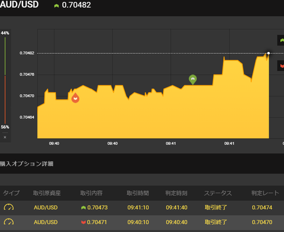The height and width of the screenshot is (232, 284).
Task: Open AUD/USD link in the 09:41:10 row
Action: point(46,208)
